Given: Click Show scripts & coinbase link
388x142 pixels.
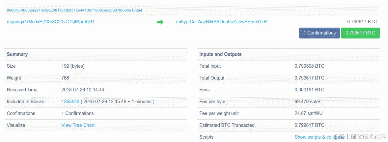Looking at the screenshot, I should (x=319, y=137).
